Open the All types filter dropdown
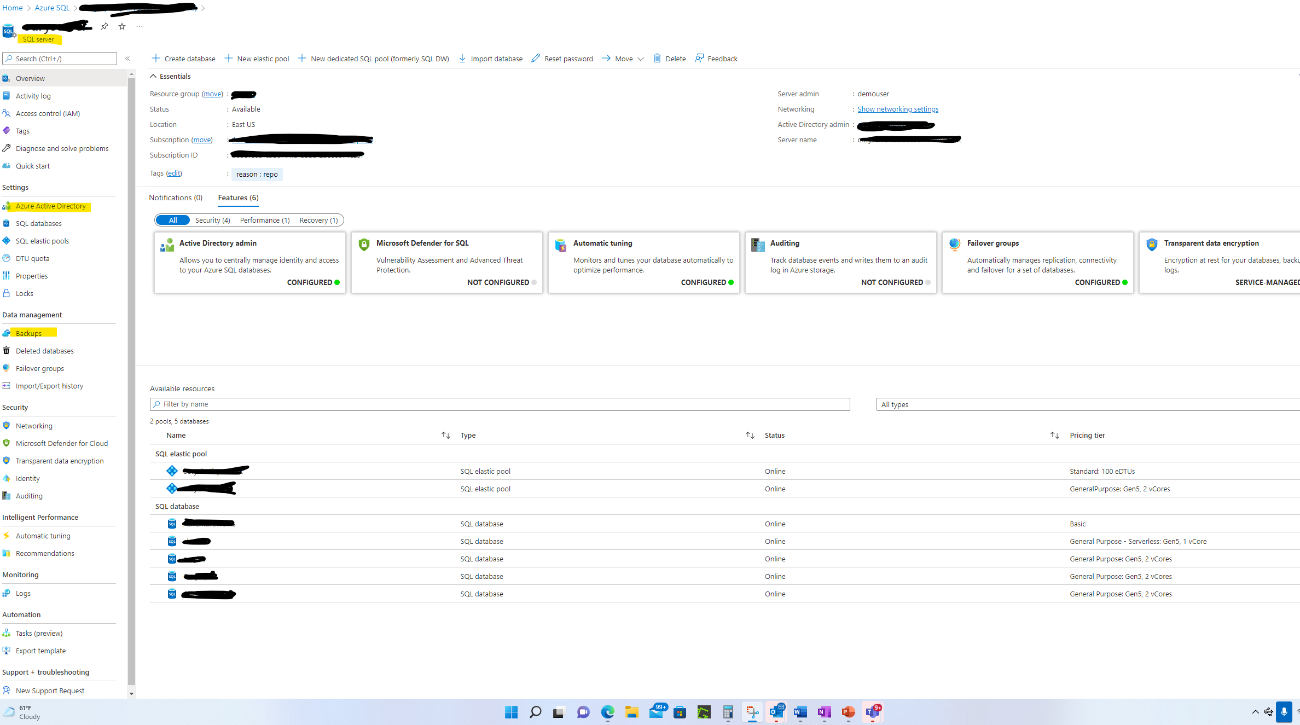 pyautogui.click(x=1086, y=404)
